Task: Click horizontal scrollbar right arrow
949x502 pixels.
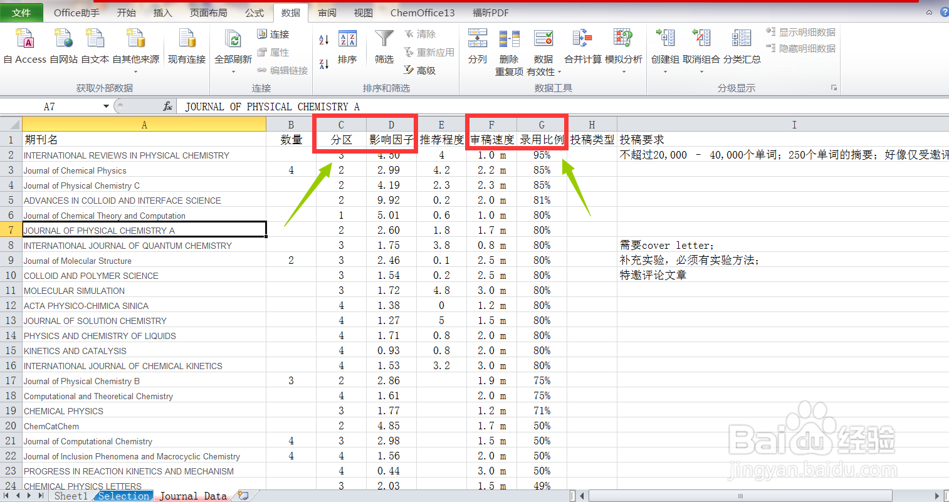Action: pyautogui.click(x=938, y=496)
